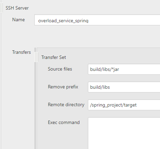Viewport: 160px width, 149px height.
Task: Click the Transfer Set drag handle
Action: 36,57
